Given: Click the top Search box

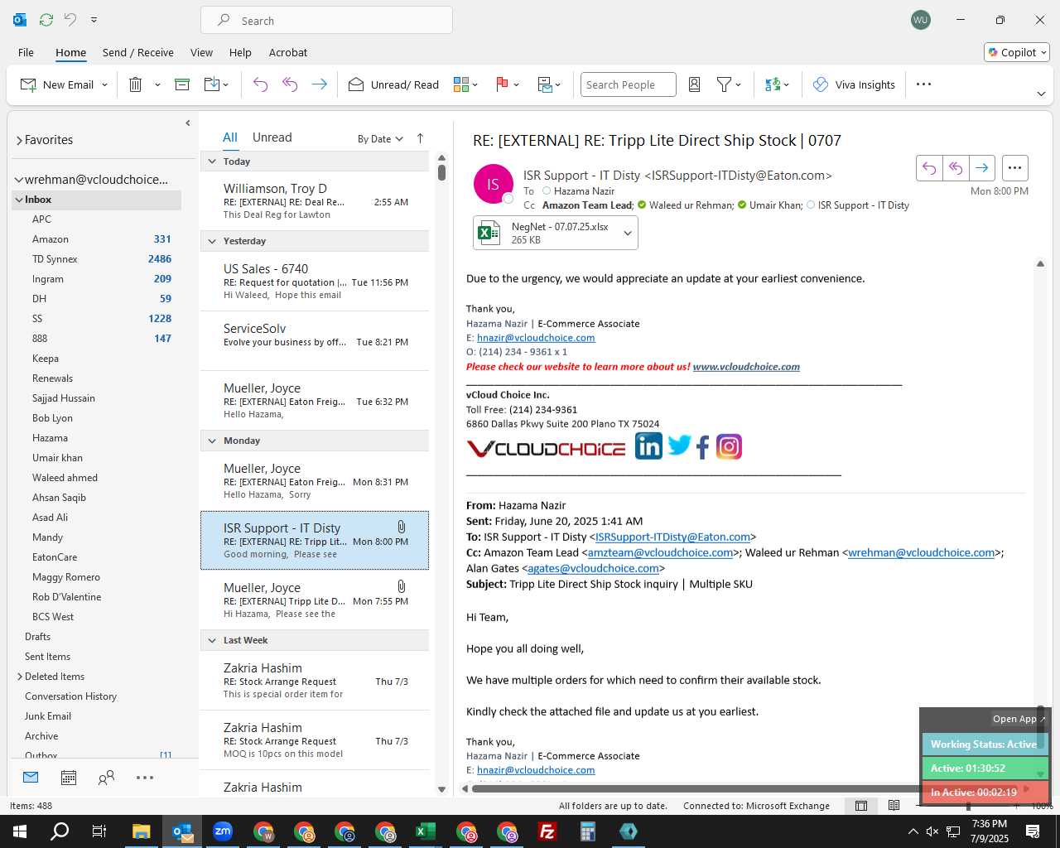Looking at the screenshot, I should 326,21.
